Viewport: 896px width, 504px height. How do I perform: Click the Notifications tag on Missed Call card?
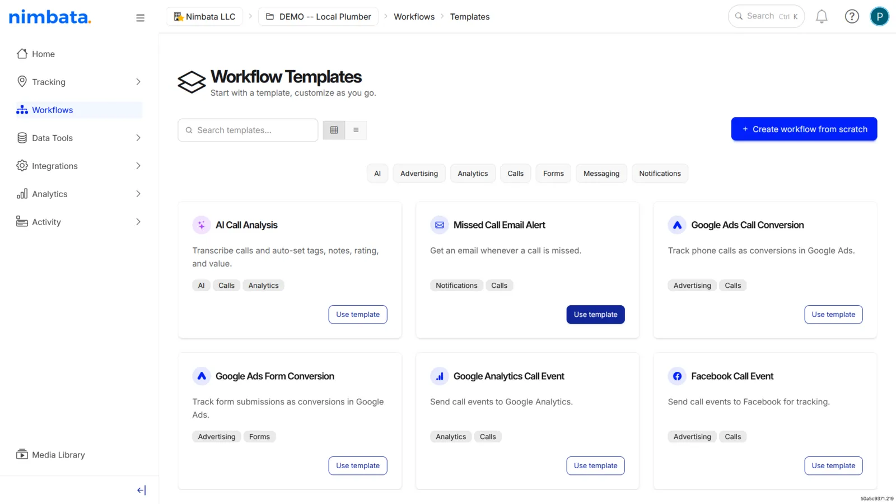point(456,286)
